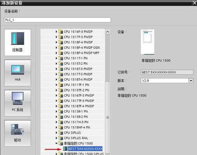Click the 设备名称 PLC_1 name field
Image resolution: width=197 pixels, height=155 pixels.
point(58,20)
